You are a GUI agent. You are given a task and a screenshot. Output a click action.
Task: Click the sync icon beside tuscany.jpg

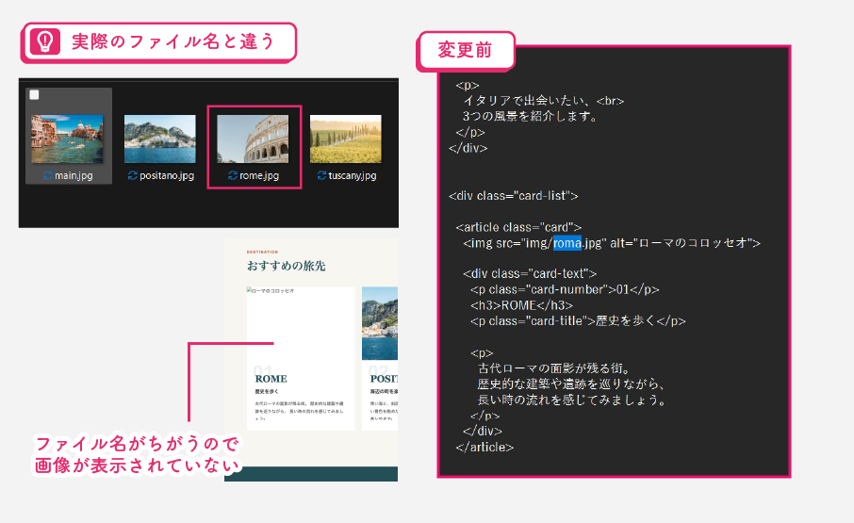coord(321,175)
